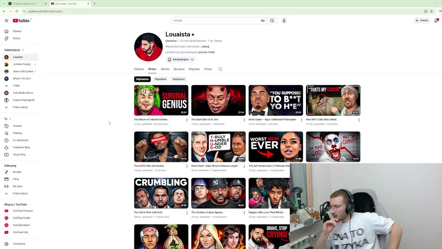This screenshot has height=249, width=442.
Task: Select the Popularne sort chip
Action: pos(161,79)
